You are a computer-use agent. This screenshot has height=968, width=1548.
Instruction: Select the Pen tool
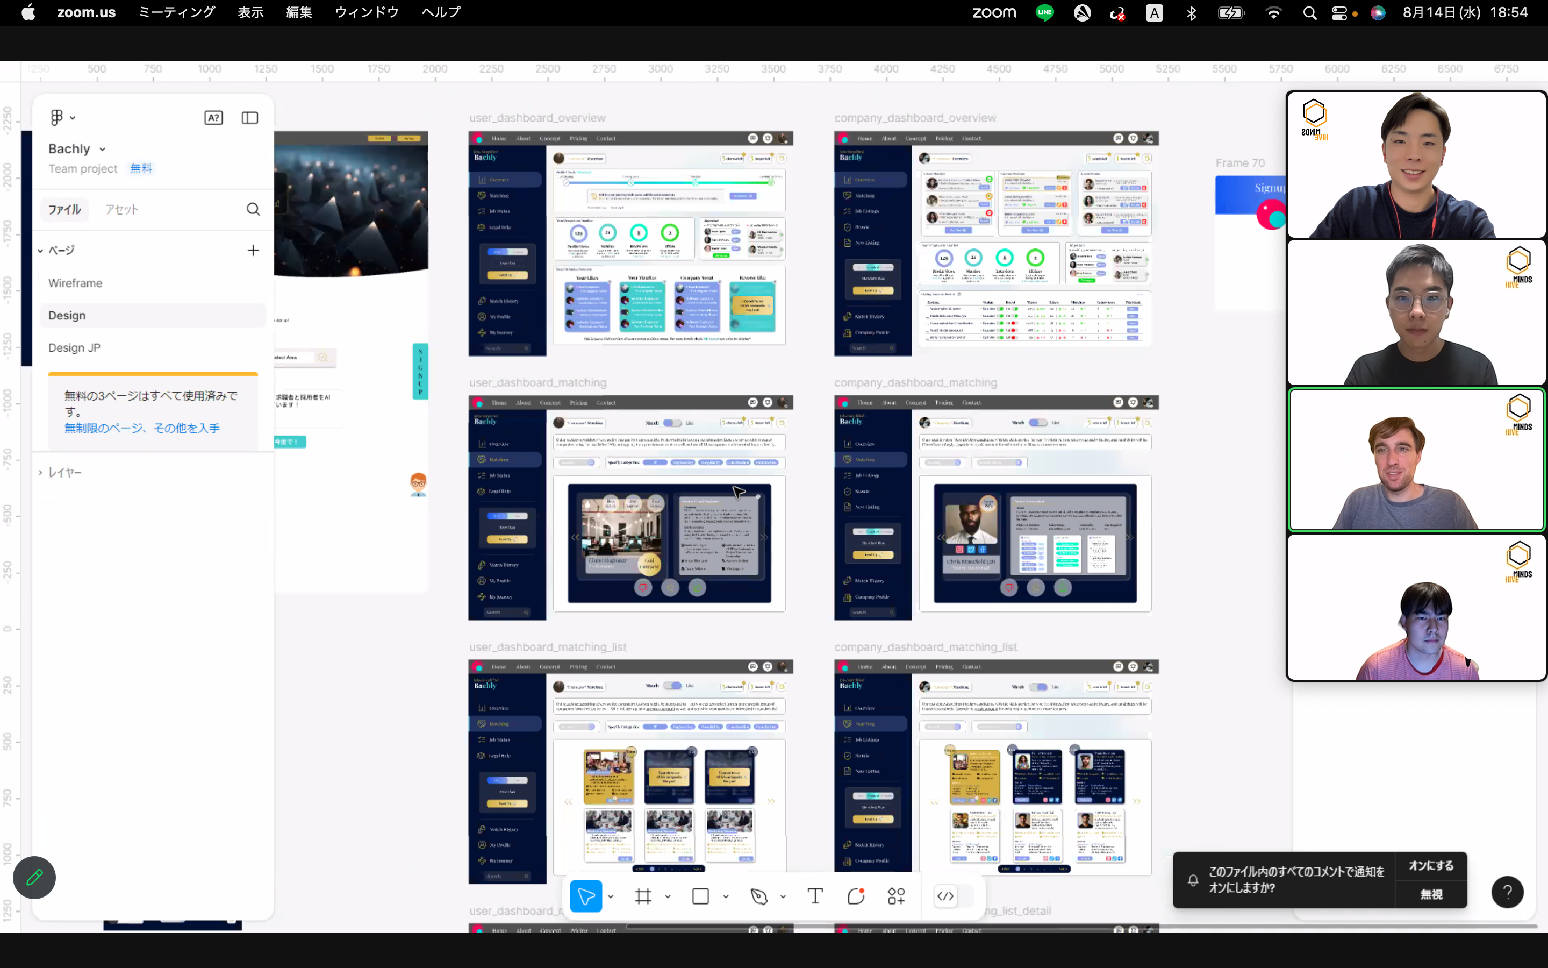pos(758,896)
